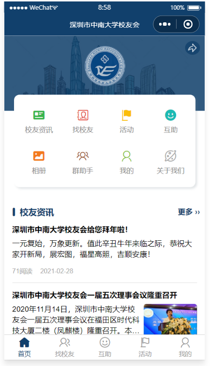Image resolution: width=210 pixels, height=366 pixels.
Task: Open the 校友资讯 news icon
Action: pyautogui.click(x=39, y=115)
